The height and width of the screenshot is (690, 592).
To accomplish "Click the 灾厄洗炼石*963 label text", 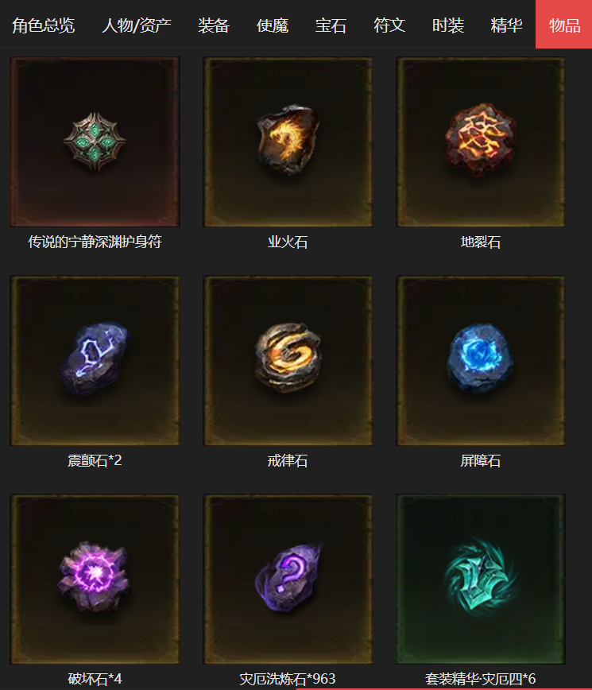I will [x=288, y=679].
